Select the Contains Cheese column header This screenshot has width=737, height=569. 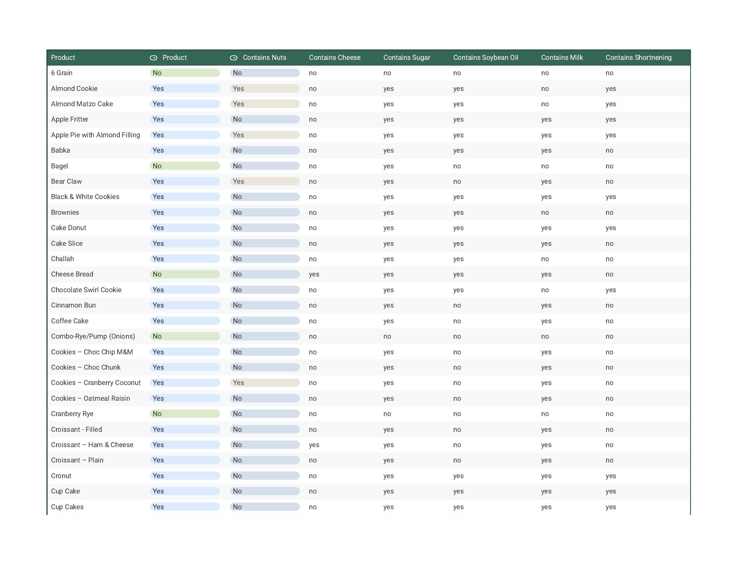pos(334,58)
